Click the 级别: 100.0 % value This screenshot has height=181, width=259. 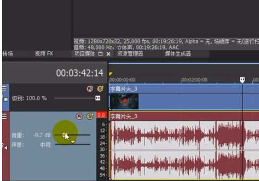pyautogui.click(x=29, y=98)
